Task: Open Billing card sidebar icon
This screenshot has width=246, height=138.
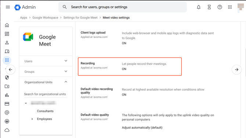Action: (x=7, y=104)
